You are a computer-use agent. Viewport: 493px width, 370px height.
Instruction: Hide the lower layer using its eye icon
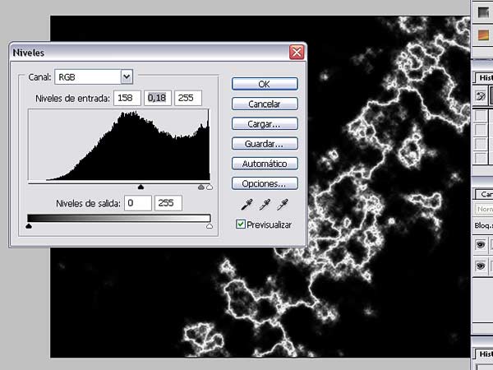(x=480, y=266)
